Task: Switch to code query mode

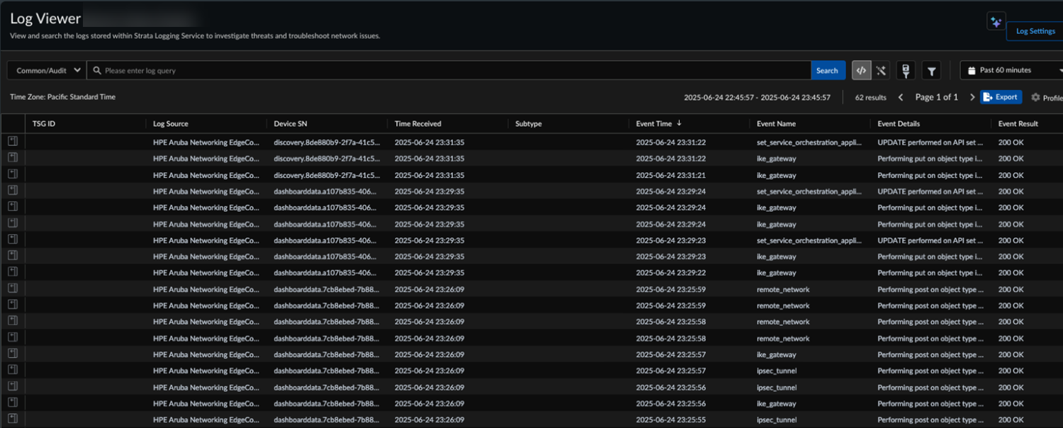Action: [x=861, y=70]
